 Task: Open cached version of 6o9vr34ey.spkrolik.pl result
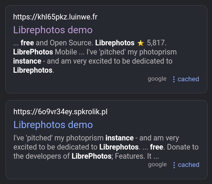click(x=188, y=165)
